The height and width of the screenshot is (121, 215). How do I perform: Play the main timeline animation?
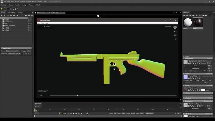73,113
